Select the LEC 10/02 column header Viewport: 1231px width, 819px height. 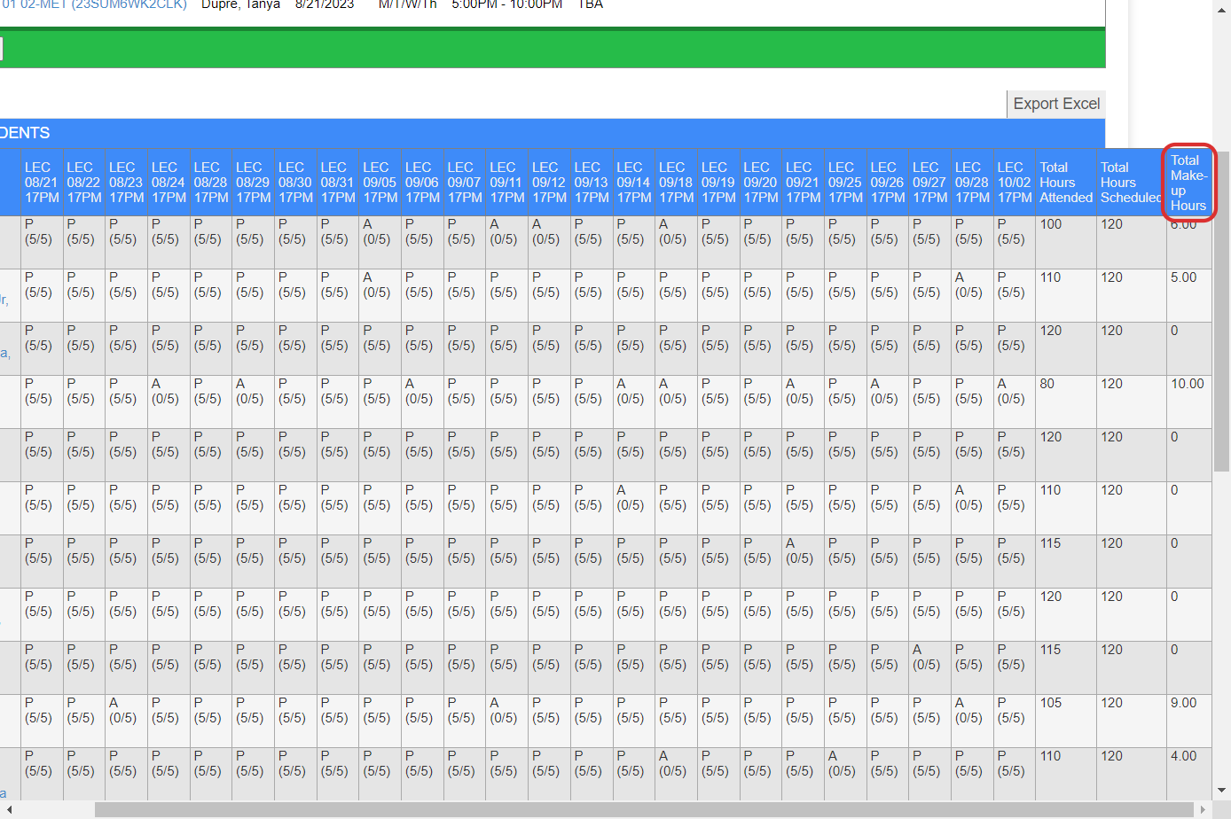coord(1014,183)
